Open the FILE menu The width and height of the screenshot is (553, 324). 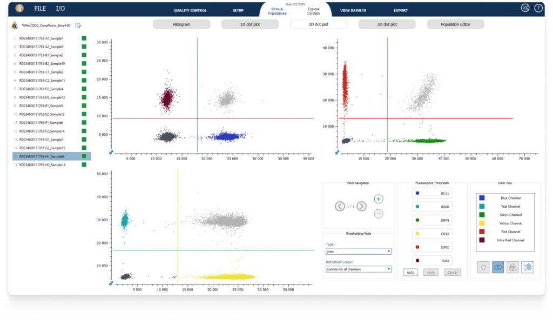point(39,8)
